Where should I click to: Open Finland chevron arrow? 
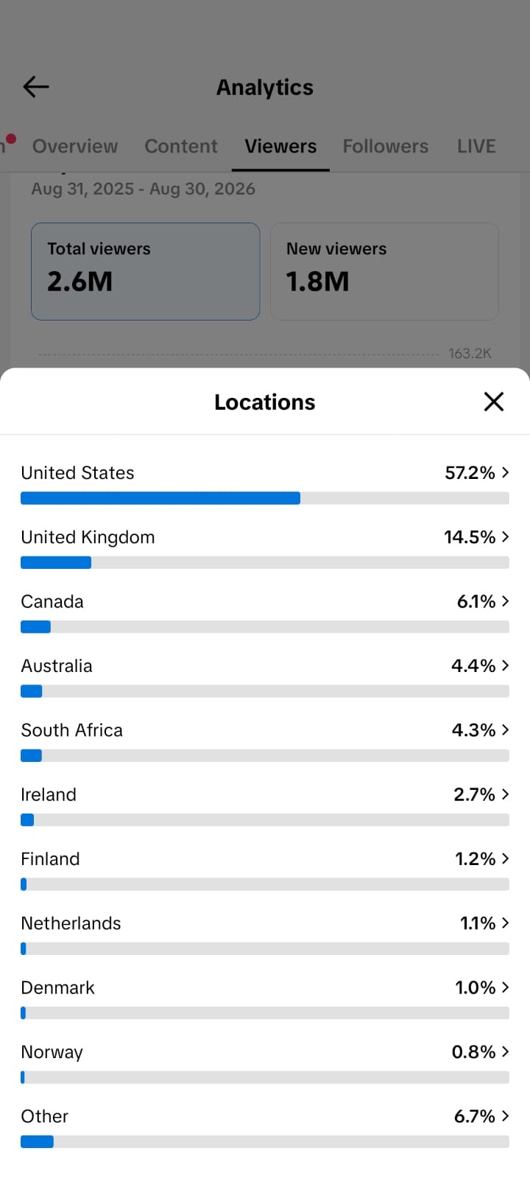[x=505, y=858]
